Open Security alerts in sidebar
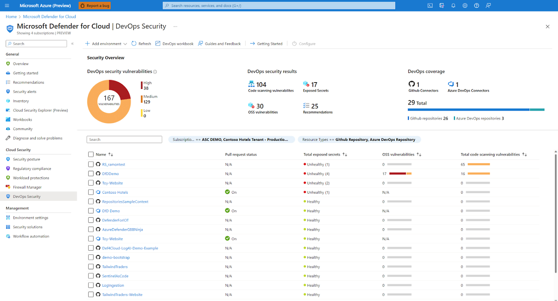 pyautogui.click(x=24, y=92)
